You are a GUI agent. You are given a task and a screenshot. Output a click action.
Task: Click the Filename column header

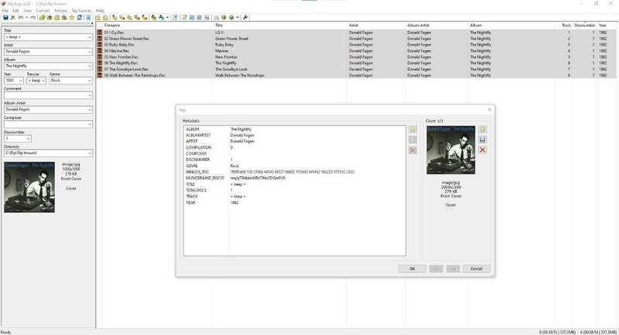pos(115,25)
